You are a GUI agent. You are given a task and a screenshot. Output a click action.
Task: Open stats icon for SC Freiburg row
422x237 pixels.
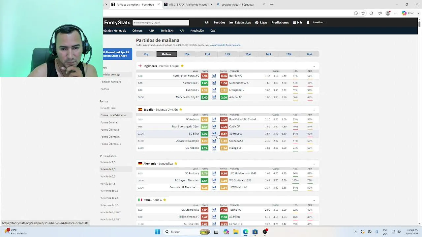[x=214, y=173]
